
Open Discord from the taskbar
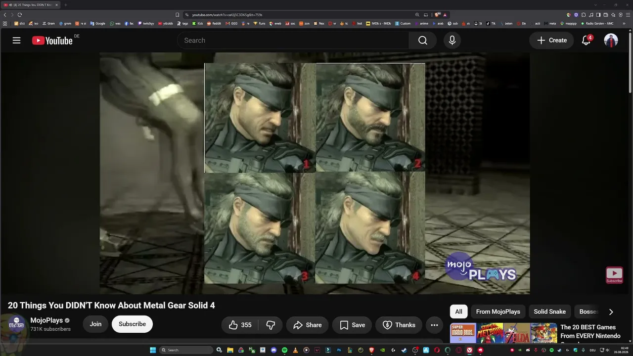click(x=273, y=350)
